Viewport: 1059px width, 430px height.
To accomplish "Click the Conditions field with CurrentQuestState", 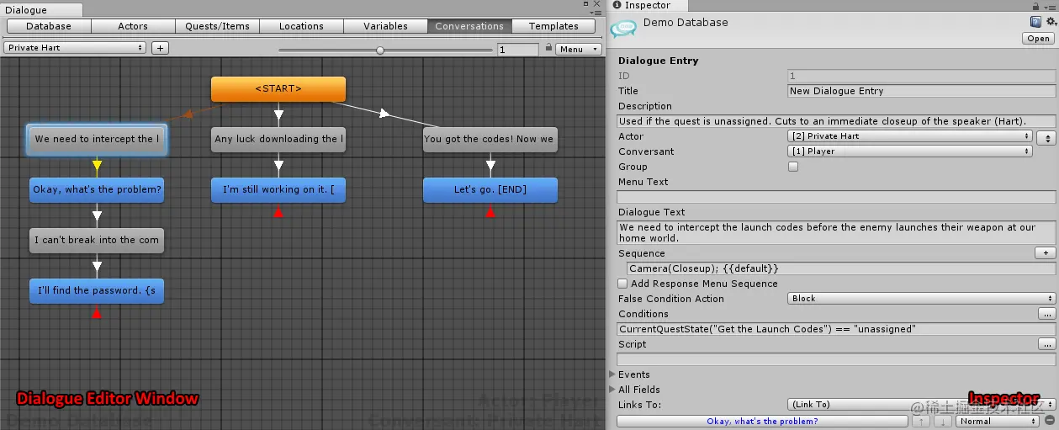I will pyautogui.click(x=836, y=329).
